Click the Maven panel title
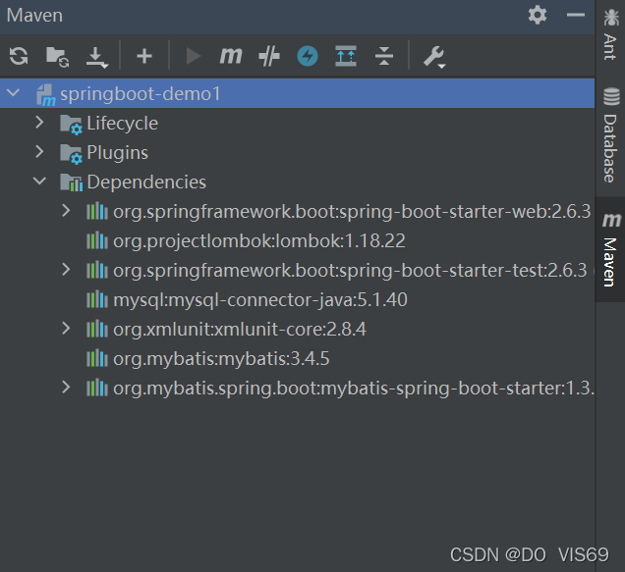Screen dimensions: 625x572 (x=34, y=16)
